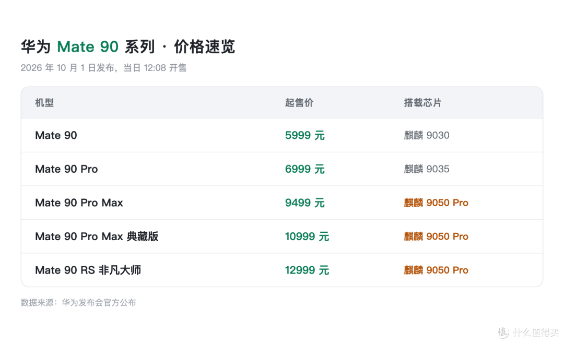Click the "12999 元" price
564x344 pixels.
click(307, 270)
